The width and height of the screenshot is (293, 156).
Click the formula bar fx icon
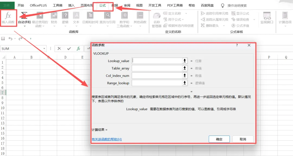(78, 49)
